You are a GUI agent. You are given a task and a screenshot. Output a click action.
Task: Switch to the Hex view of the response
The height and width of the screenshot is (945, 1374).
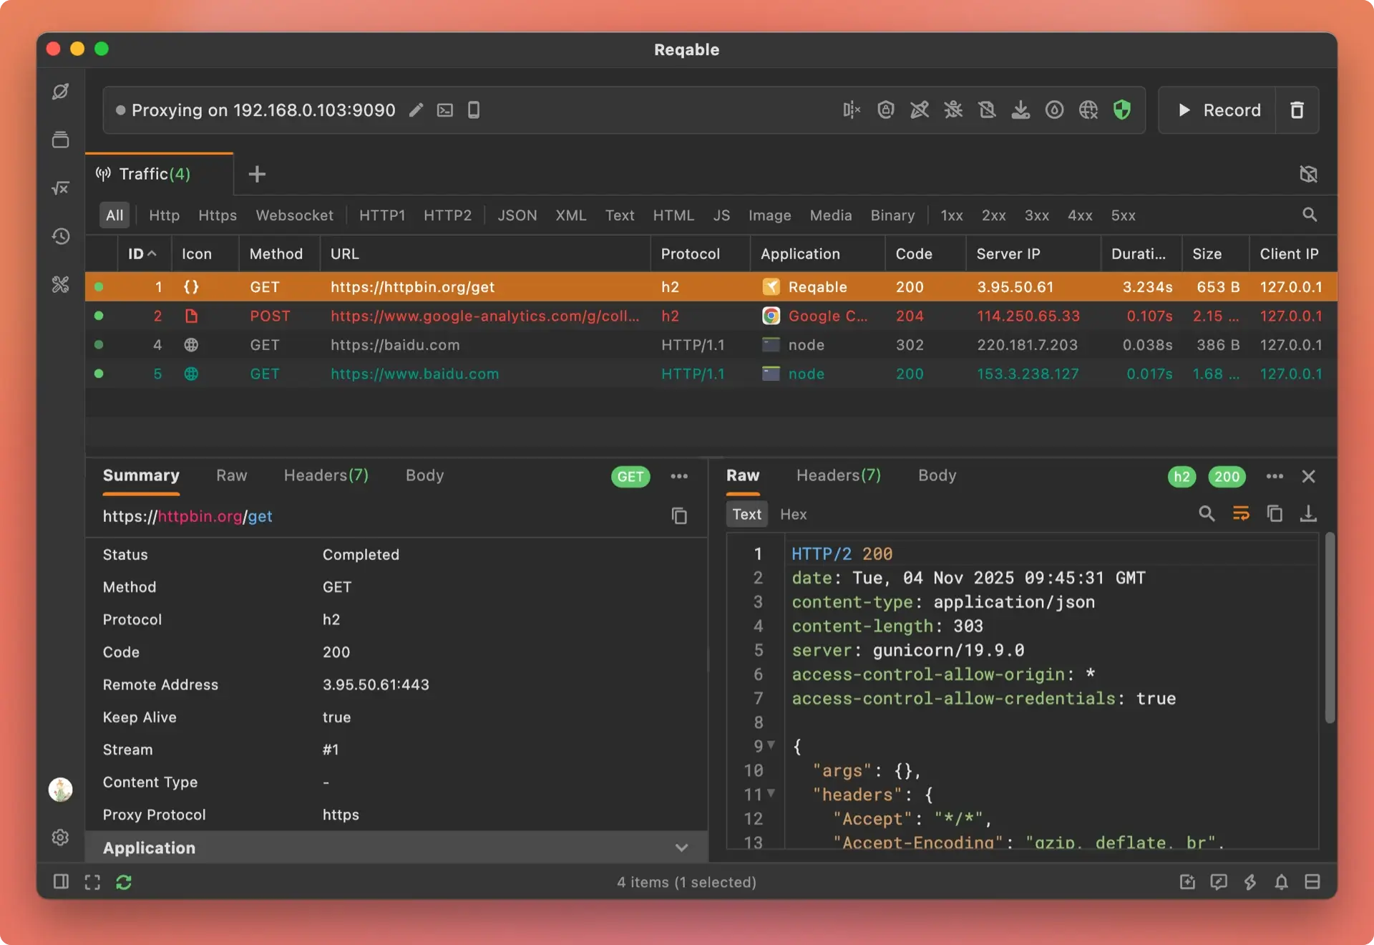pyautogui.click(x=793, y=514)
